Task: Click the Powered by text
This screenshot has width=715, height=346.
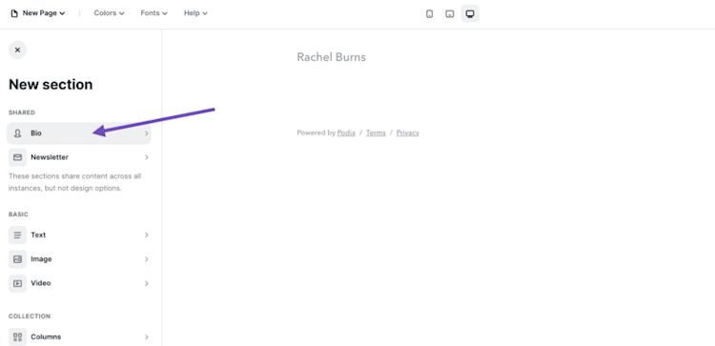Action: point(316,132)
